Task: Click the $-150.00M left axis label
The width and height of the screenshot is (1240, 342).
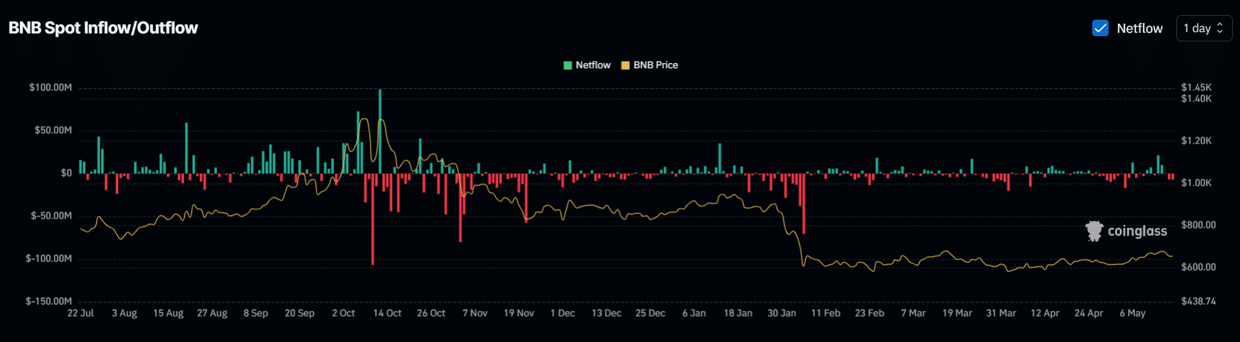Action: pos(49,301)
